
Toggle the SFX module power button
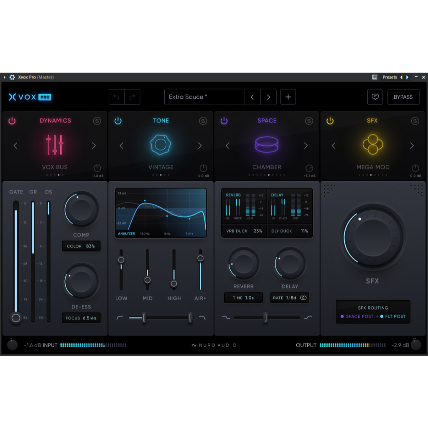click(330, 121)
